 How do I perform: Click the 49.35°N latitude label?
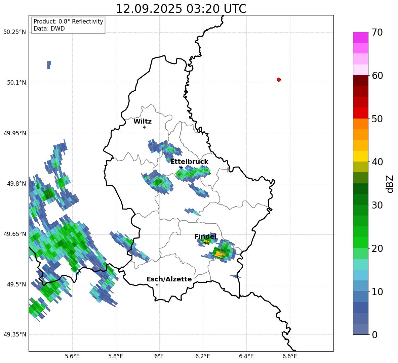15,334
